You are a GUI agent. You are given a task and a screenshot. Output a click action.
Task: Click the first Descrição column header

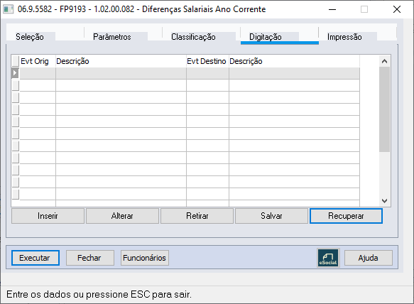click(121, 61)
